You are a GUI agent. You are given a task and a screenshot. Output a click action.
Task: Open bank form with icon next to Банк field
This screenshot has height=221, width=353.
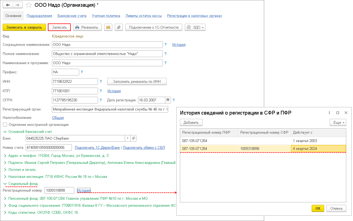pos(133,138)
